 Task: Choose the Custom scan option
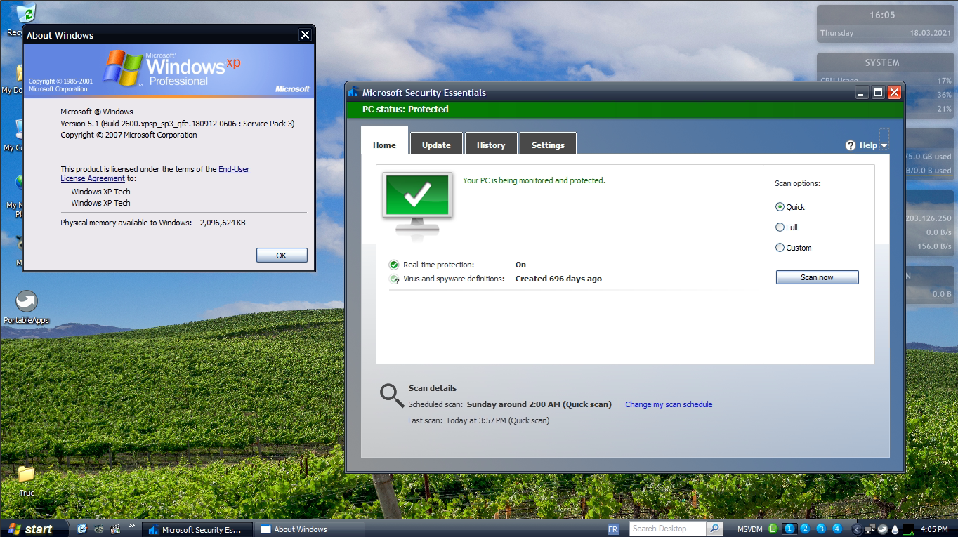pos(780,248)
